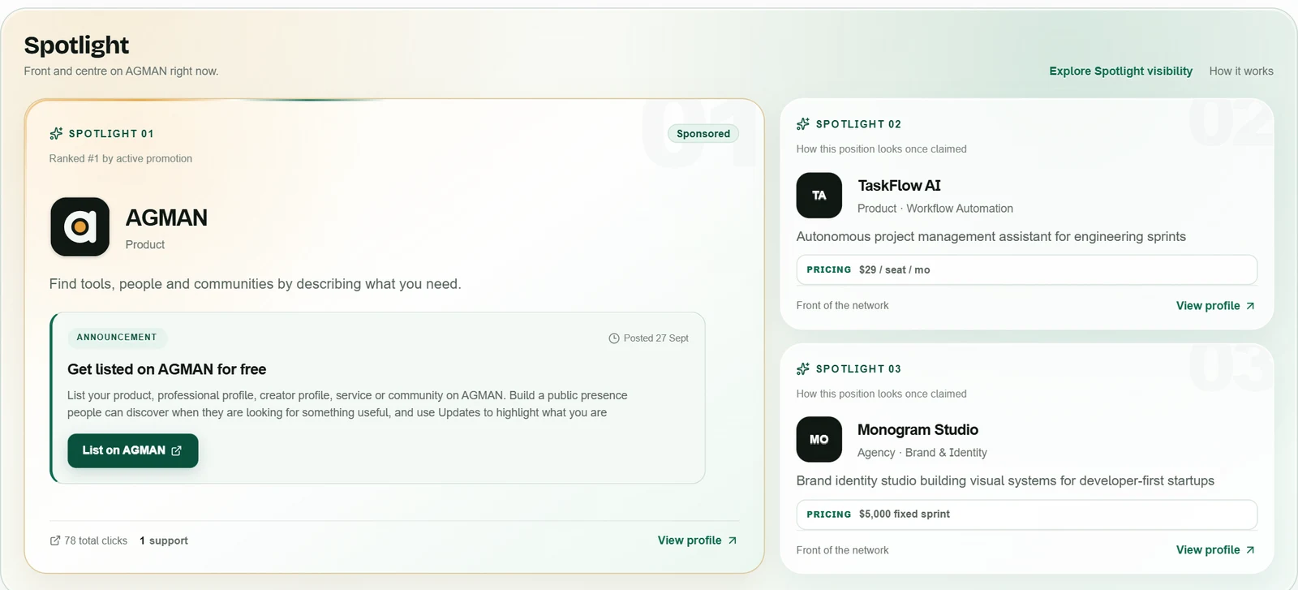Click arrow icon in TaskFlow AI View profile

[x=1250, y=306]
